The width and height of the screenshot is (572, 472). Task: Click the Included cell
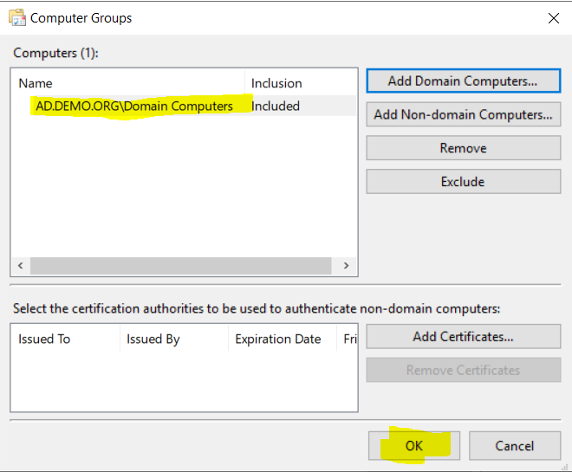[x=276, y=106]
